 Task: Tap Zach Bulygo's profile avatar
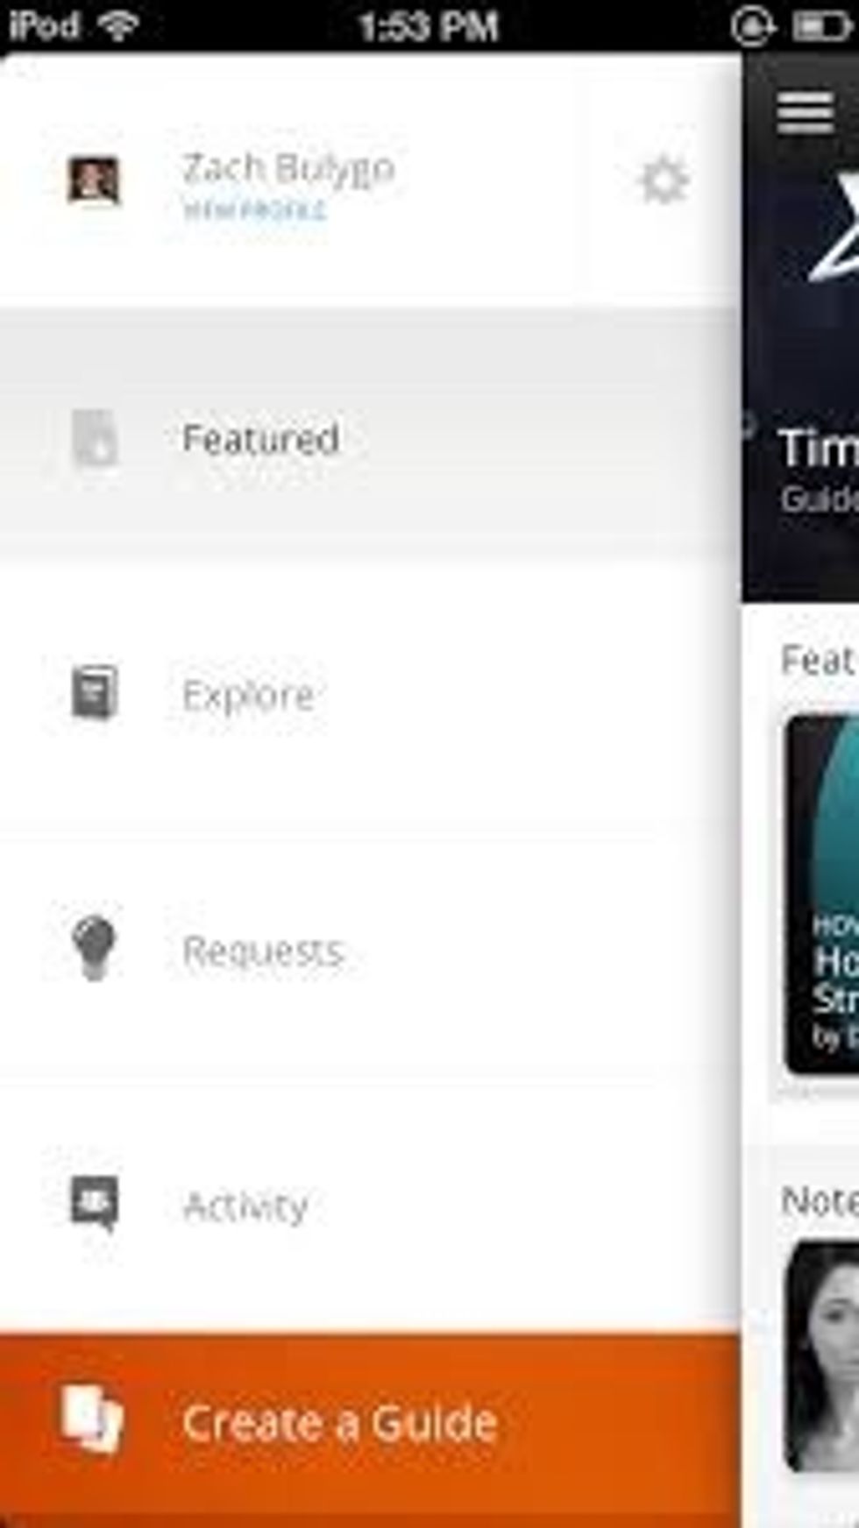point(94,180)
